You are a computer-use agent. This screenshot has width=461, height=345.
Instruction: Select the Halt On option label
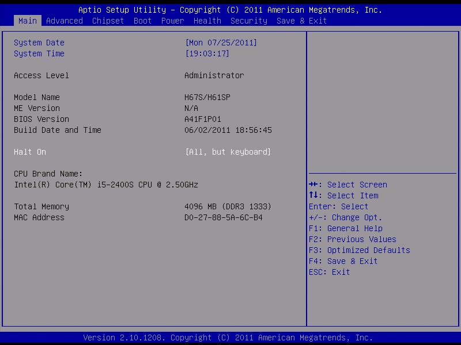click(x=30, y=152)
